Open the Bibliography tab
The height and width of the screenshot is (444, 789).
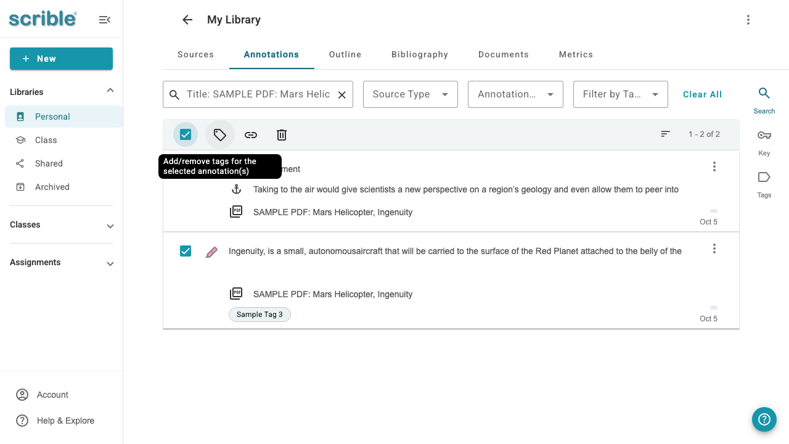point(420,54)
